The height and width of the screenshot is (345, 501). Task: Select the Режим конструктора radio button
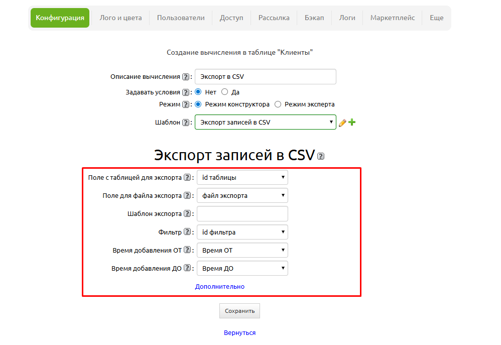[198, 104]
